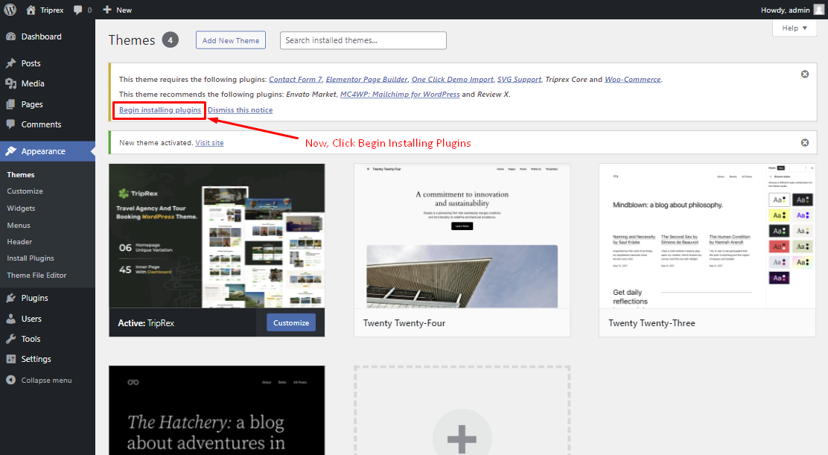Open Elementor Page Builder plugin link
This screenshot has height=455, width=828.
pyautogui.click(x=366, y=79)
